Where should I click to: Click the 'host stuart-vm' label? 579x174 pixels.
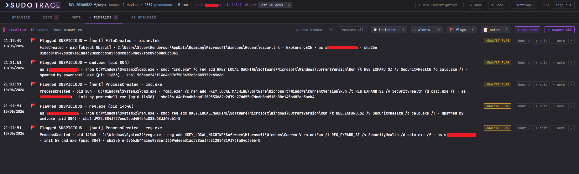click(68, 30)
